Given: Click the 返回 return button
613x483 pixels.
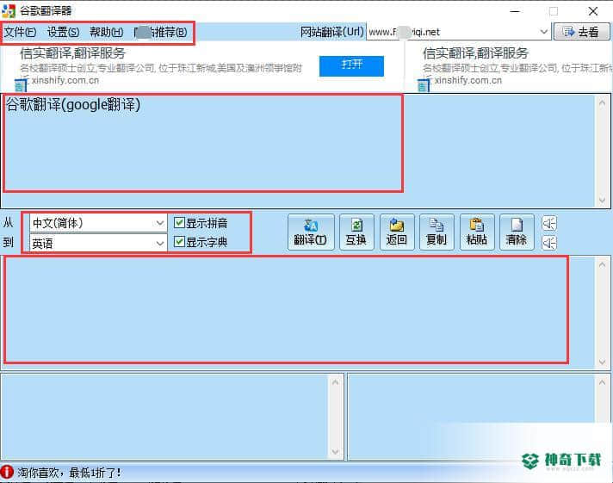Looking at the screenshot, I should coord(397,232).
